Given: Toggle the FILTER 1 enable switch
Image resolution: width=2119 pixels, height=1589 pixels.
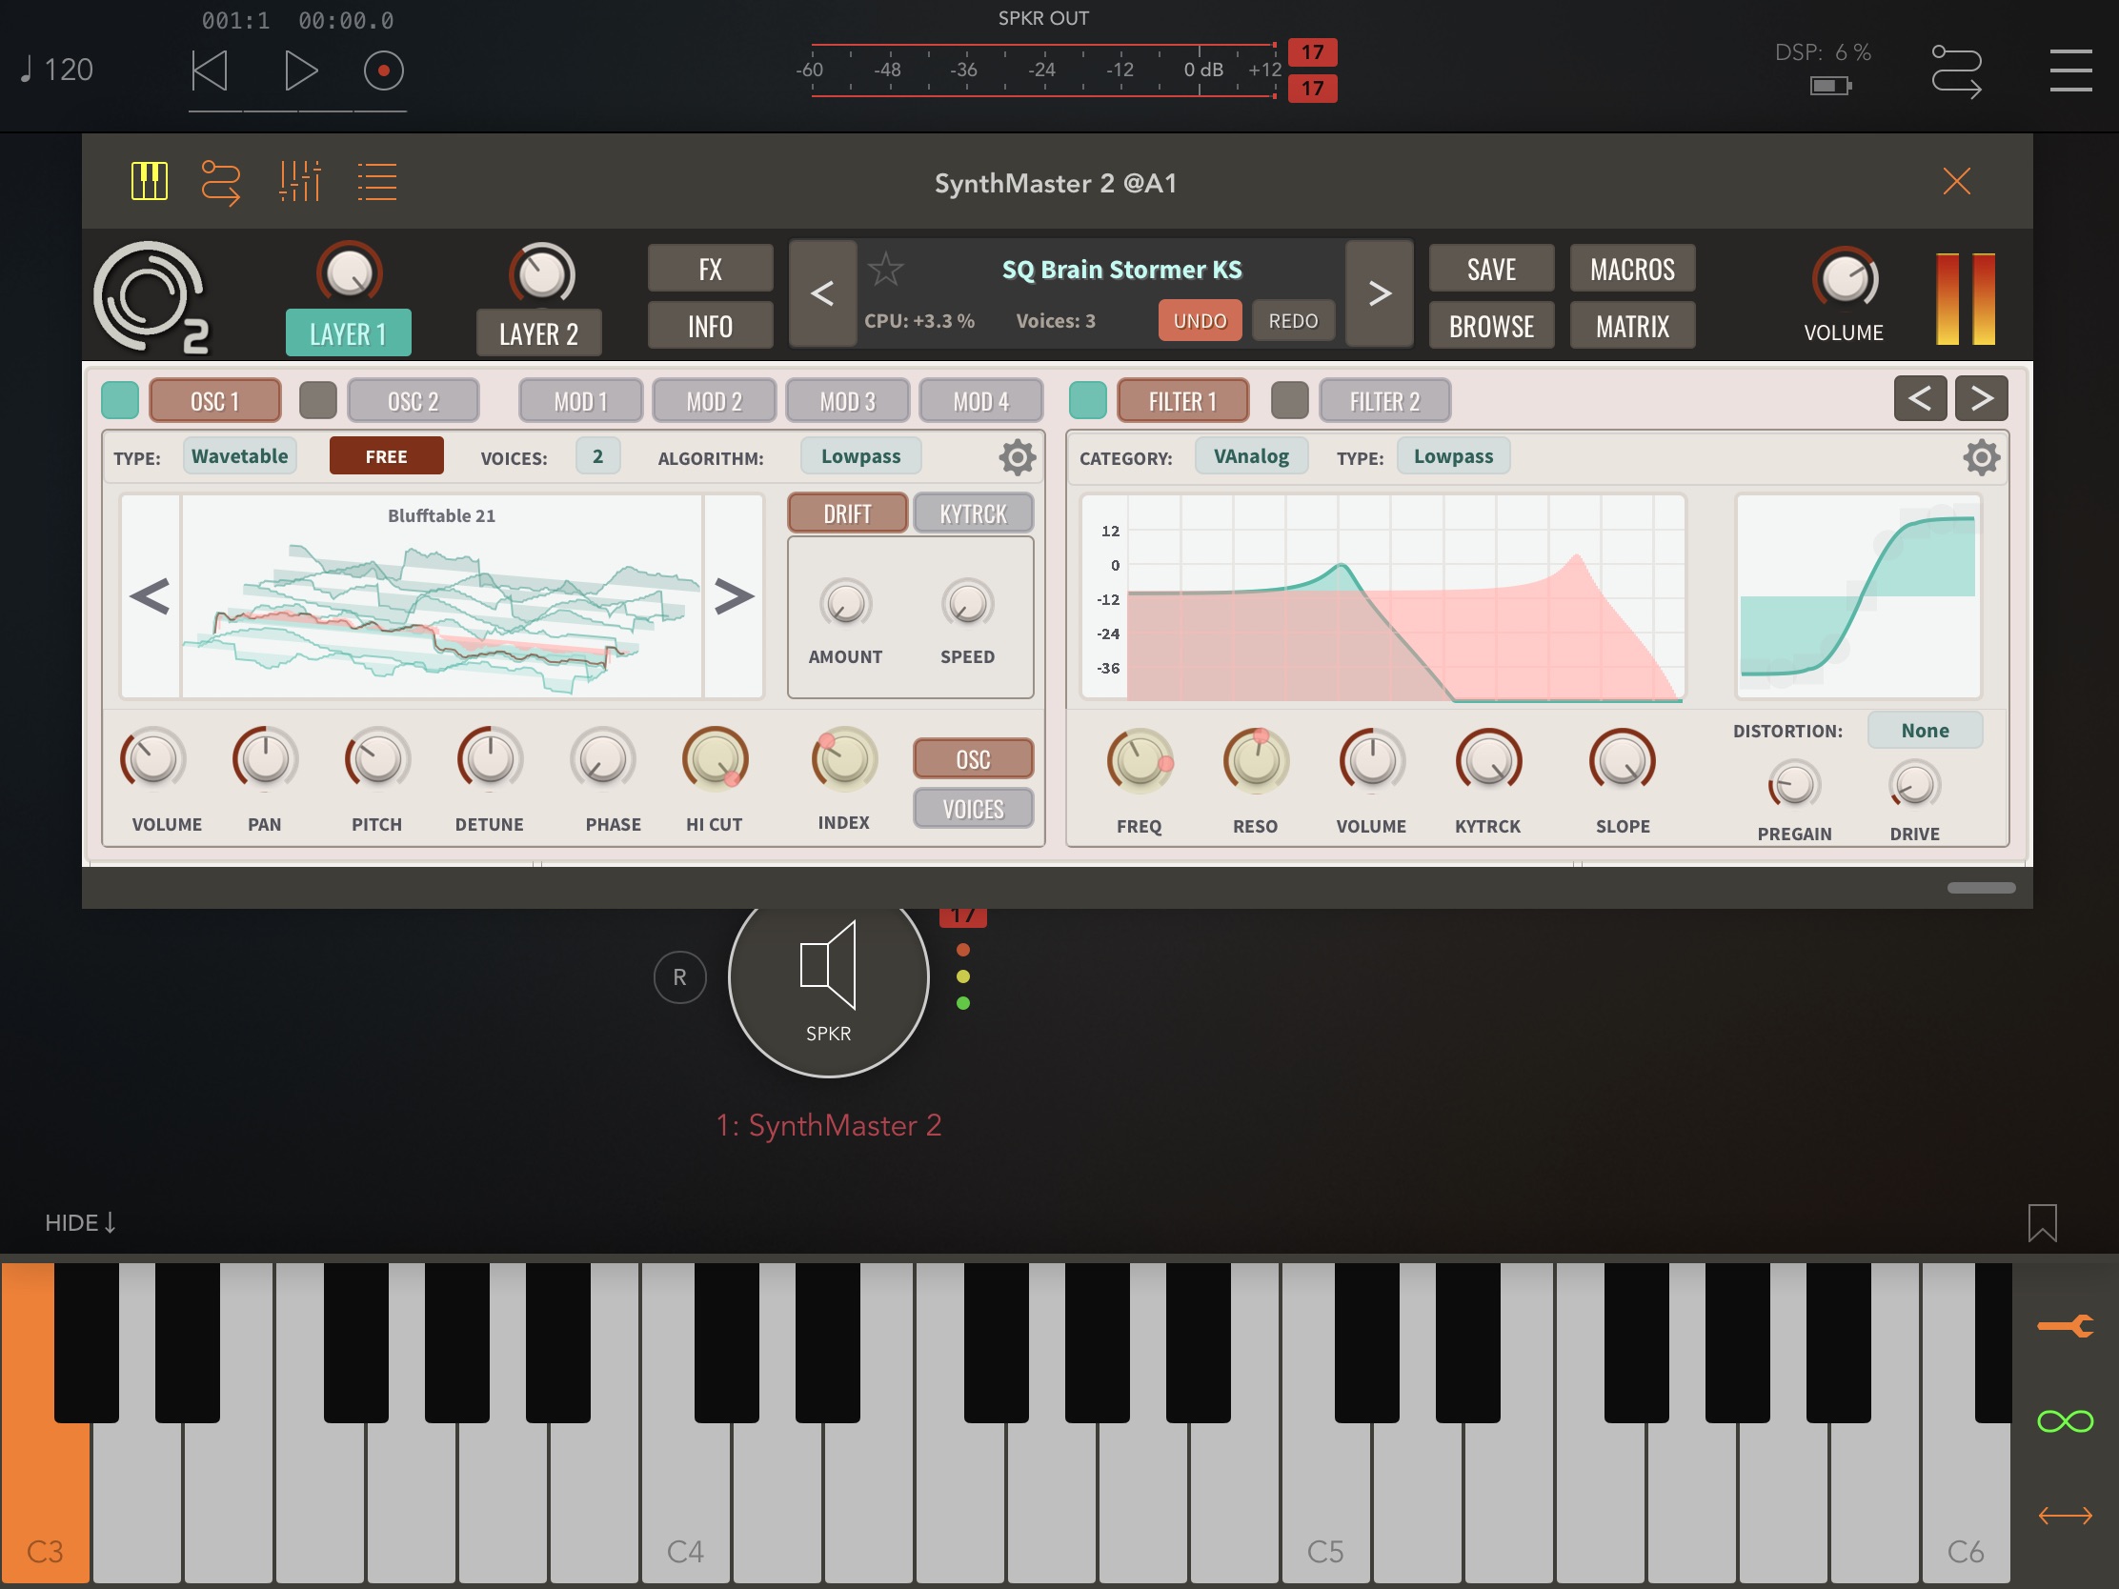Looking at the screenshot, I should point(1087,400).
